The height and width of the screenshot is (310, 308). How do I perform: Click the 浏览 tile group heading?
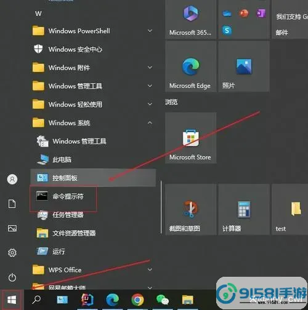click(171, 102)
